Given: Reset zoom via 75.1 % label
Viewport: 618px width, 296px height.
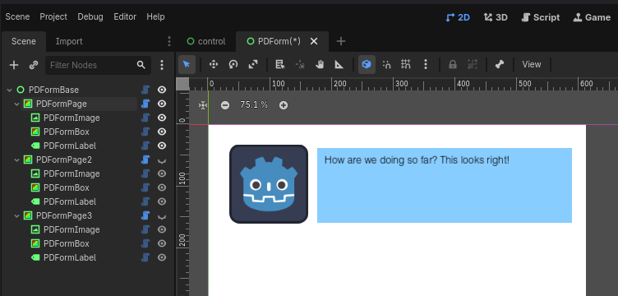Looking at the screenshot, I should pyautogui.click(x=254, y=105).
